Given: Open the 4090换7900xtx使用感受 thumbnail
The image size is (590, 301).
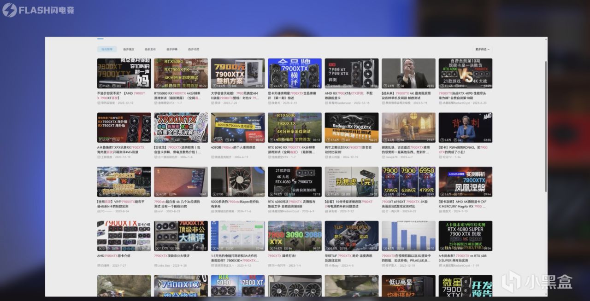Looking at the screenshot, I should pyautogui.click(x=238, y=127).
